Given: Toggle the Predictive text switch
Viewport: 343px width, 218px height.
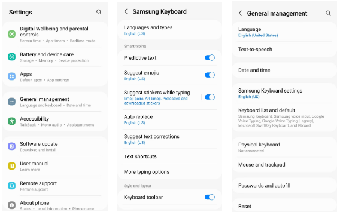Looking at the screenshot, I should (210, 57).
